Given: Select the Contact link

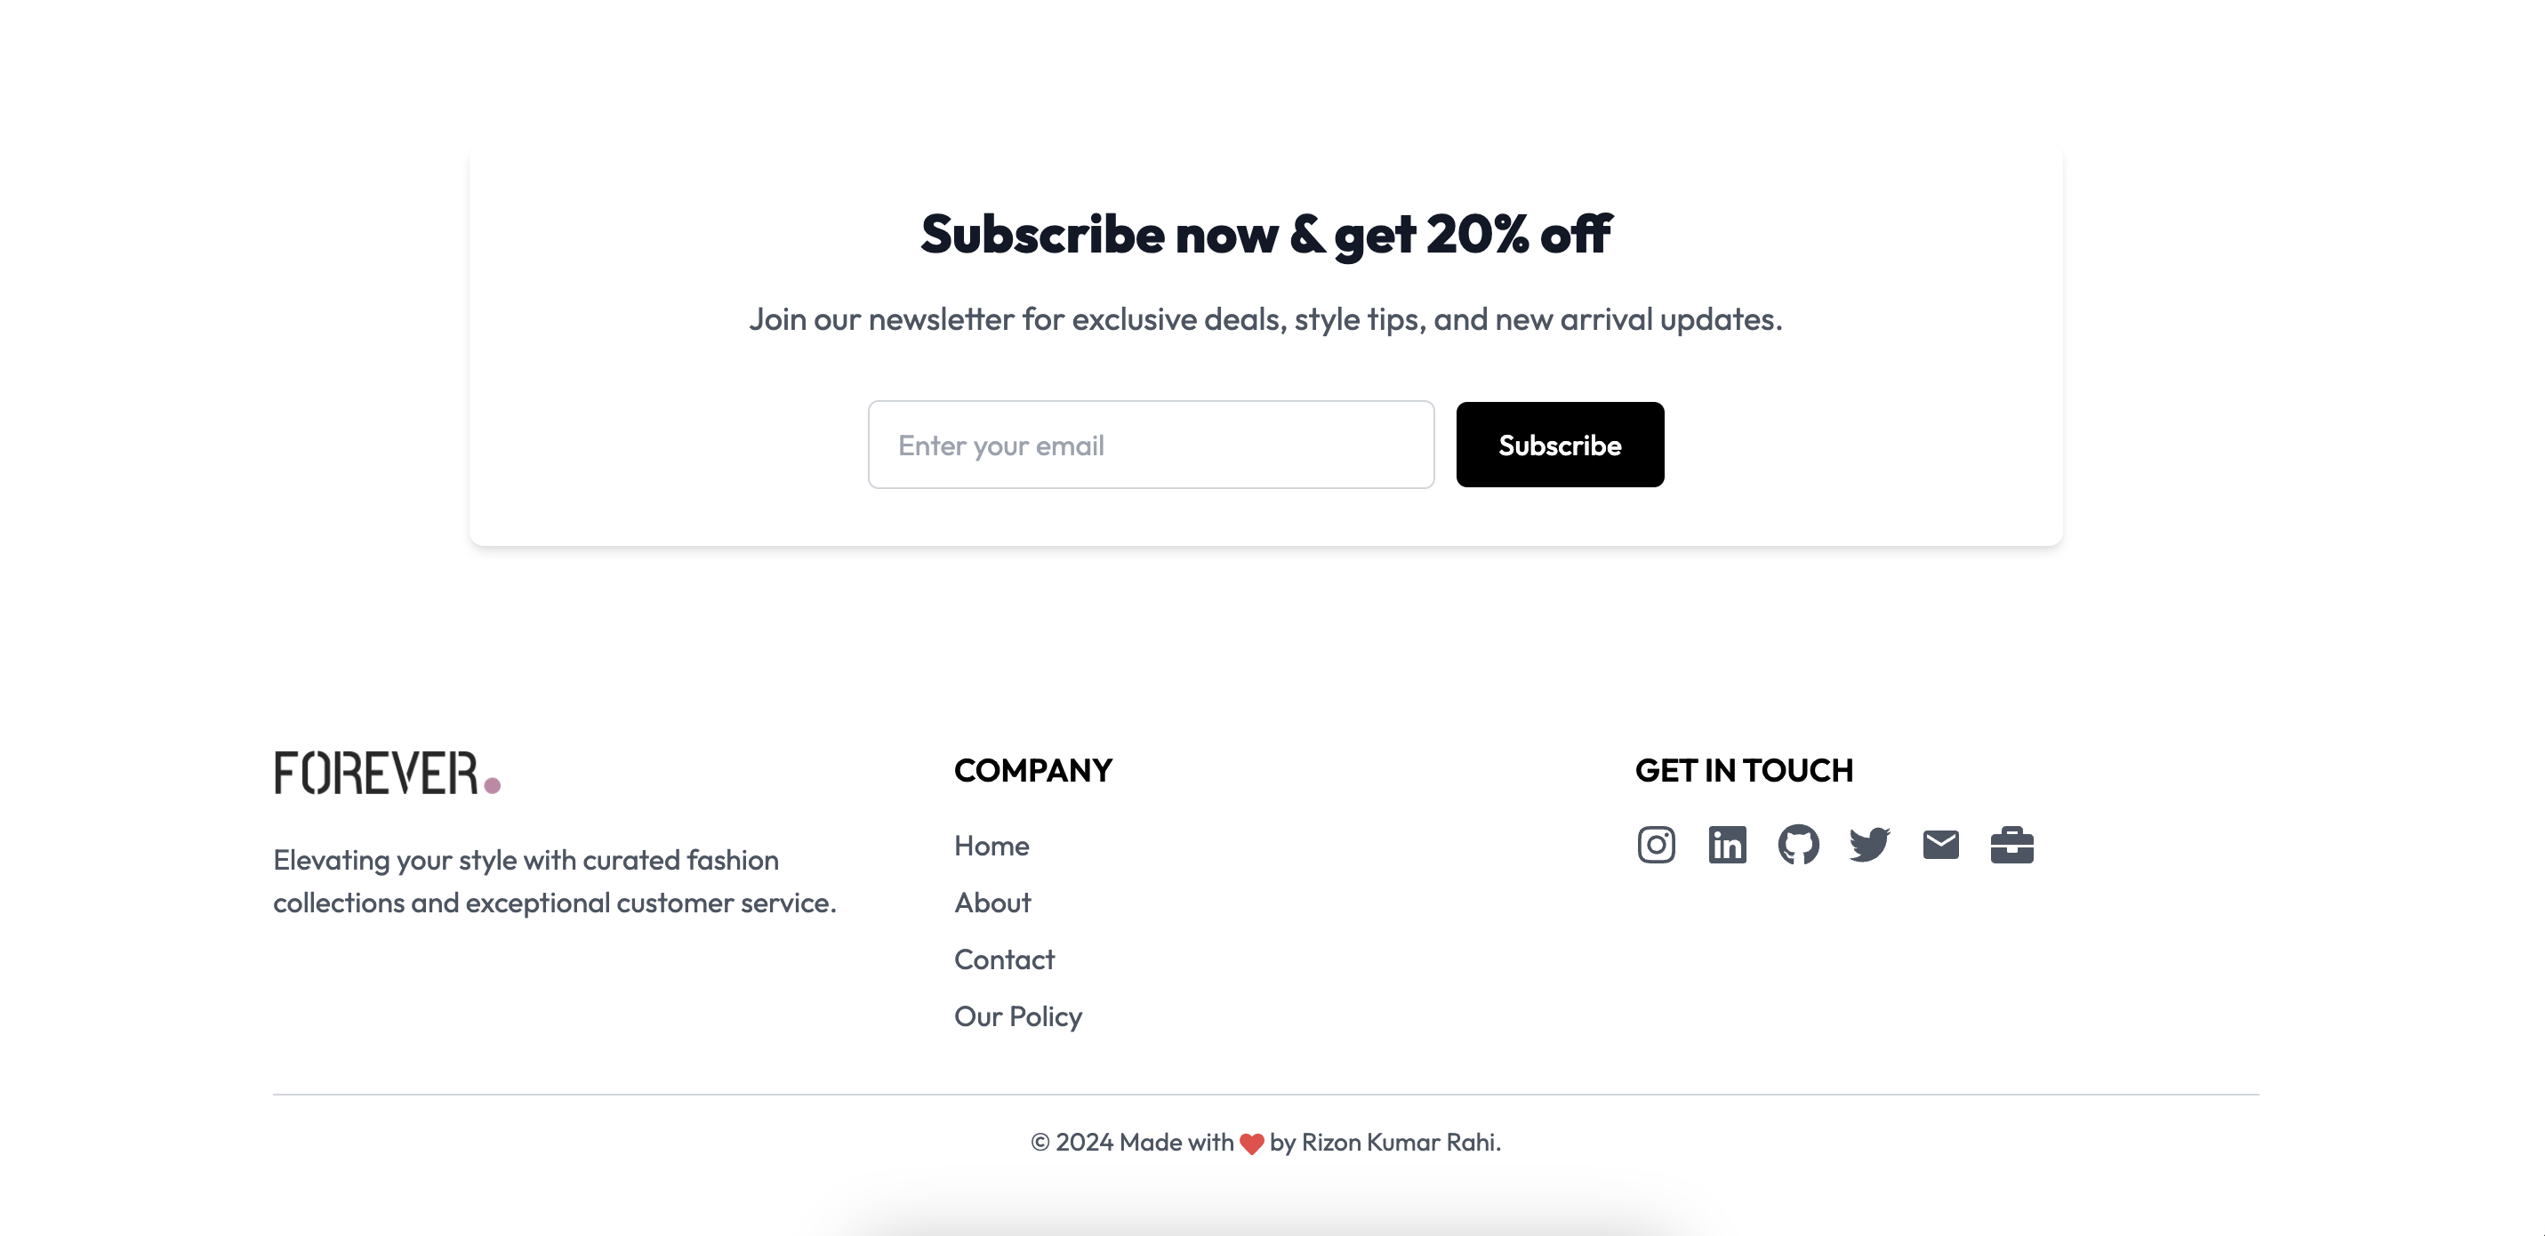Looking at the screenshot, I should coord(1004,959).
